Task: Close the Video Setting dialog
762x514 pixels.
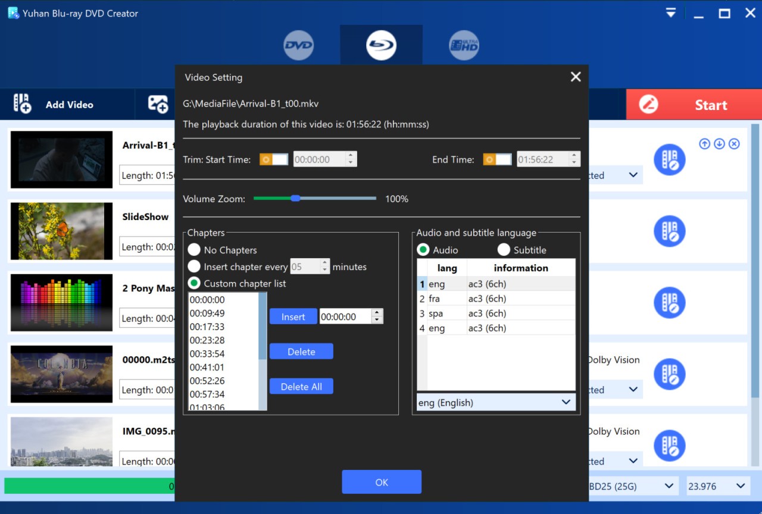Action: point(575,77)
